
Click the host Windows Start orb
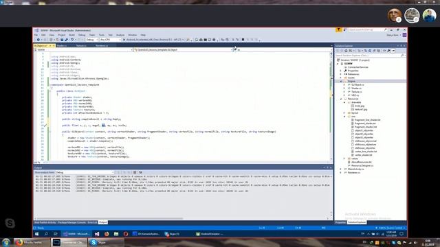pos(5,242)
